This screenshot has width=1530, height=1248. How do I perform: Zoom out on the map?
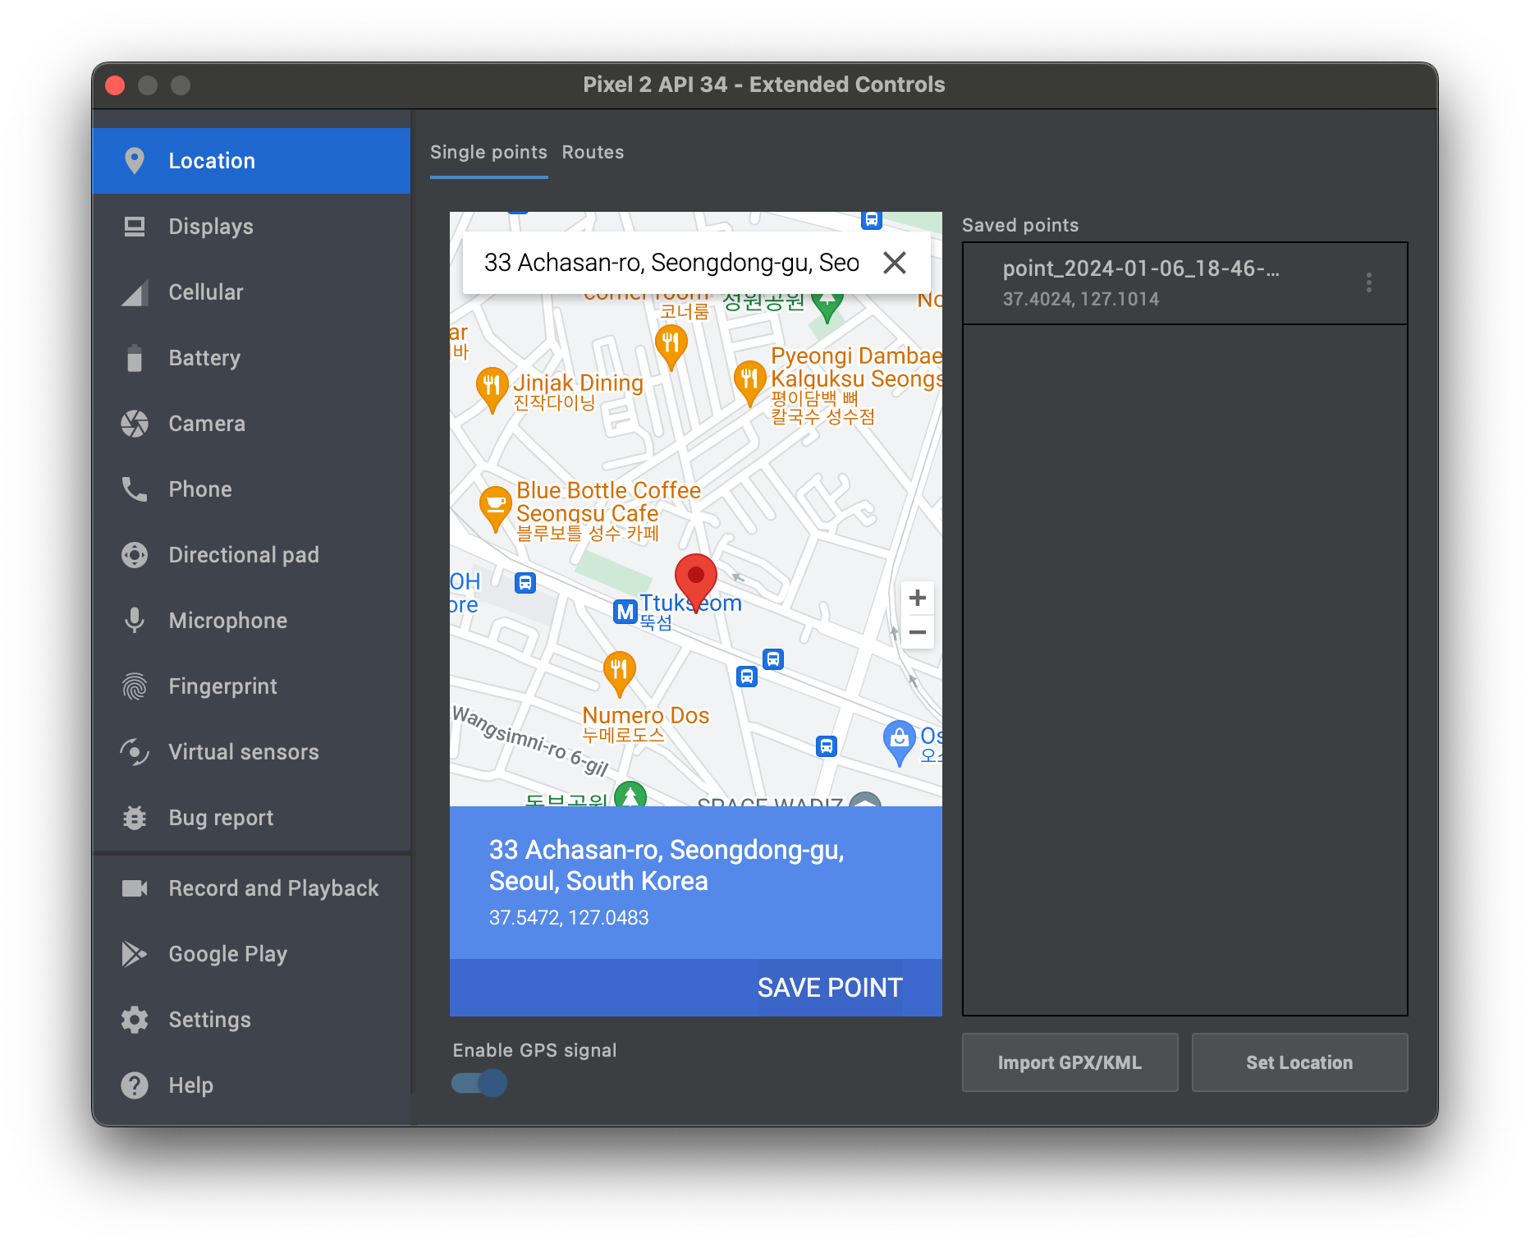[918, 632]
